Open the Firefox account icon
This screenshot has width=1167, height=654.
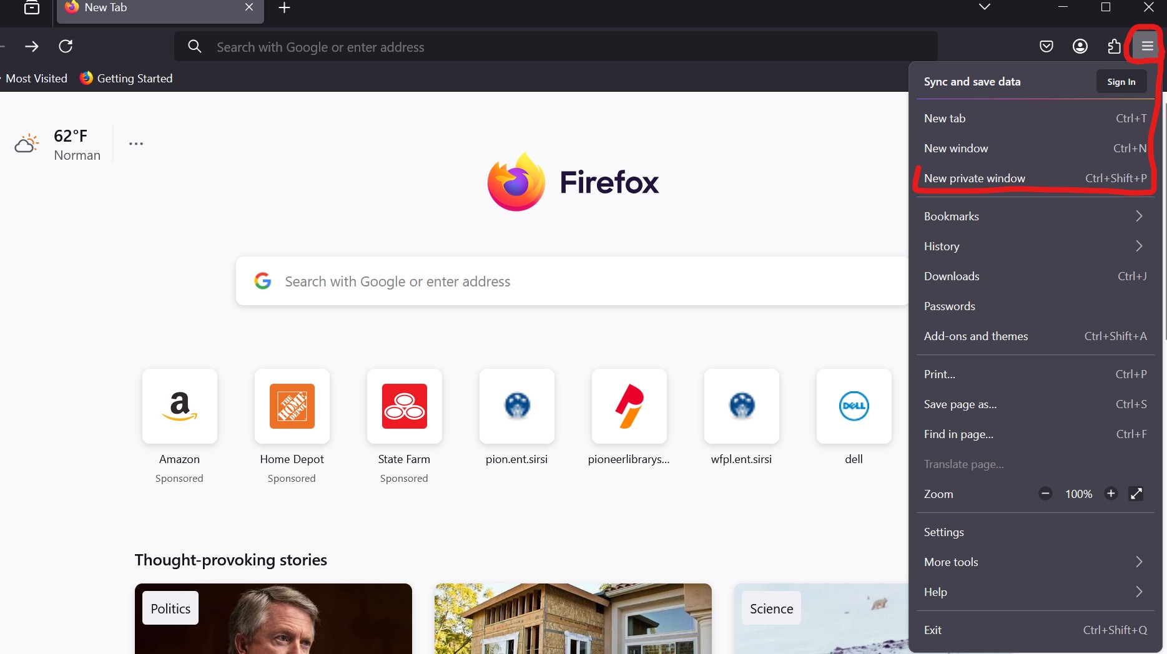(x=1080, y=46)
